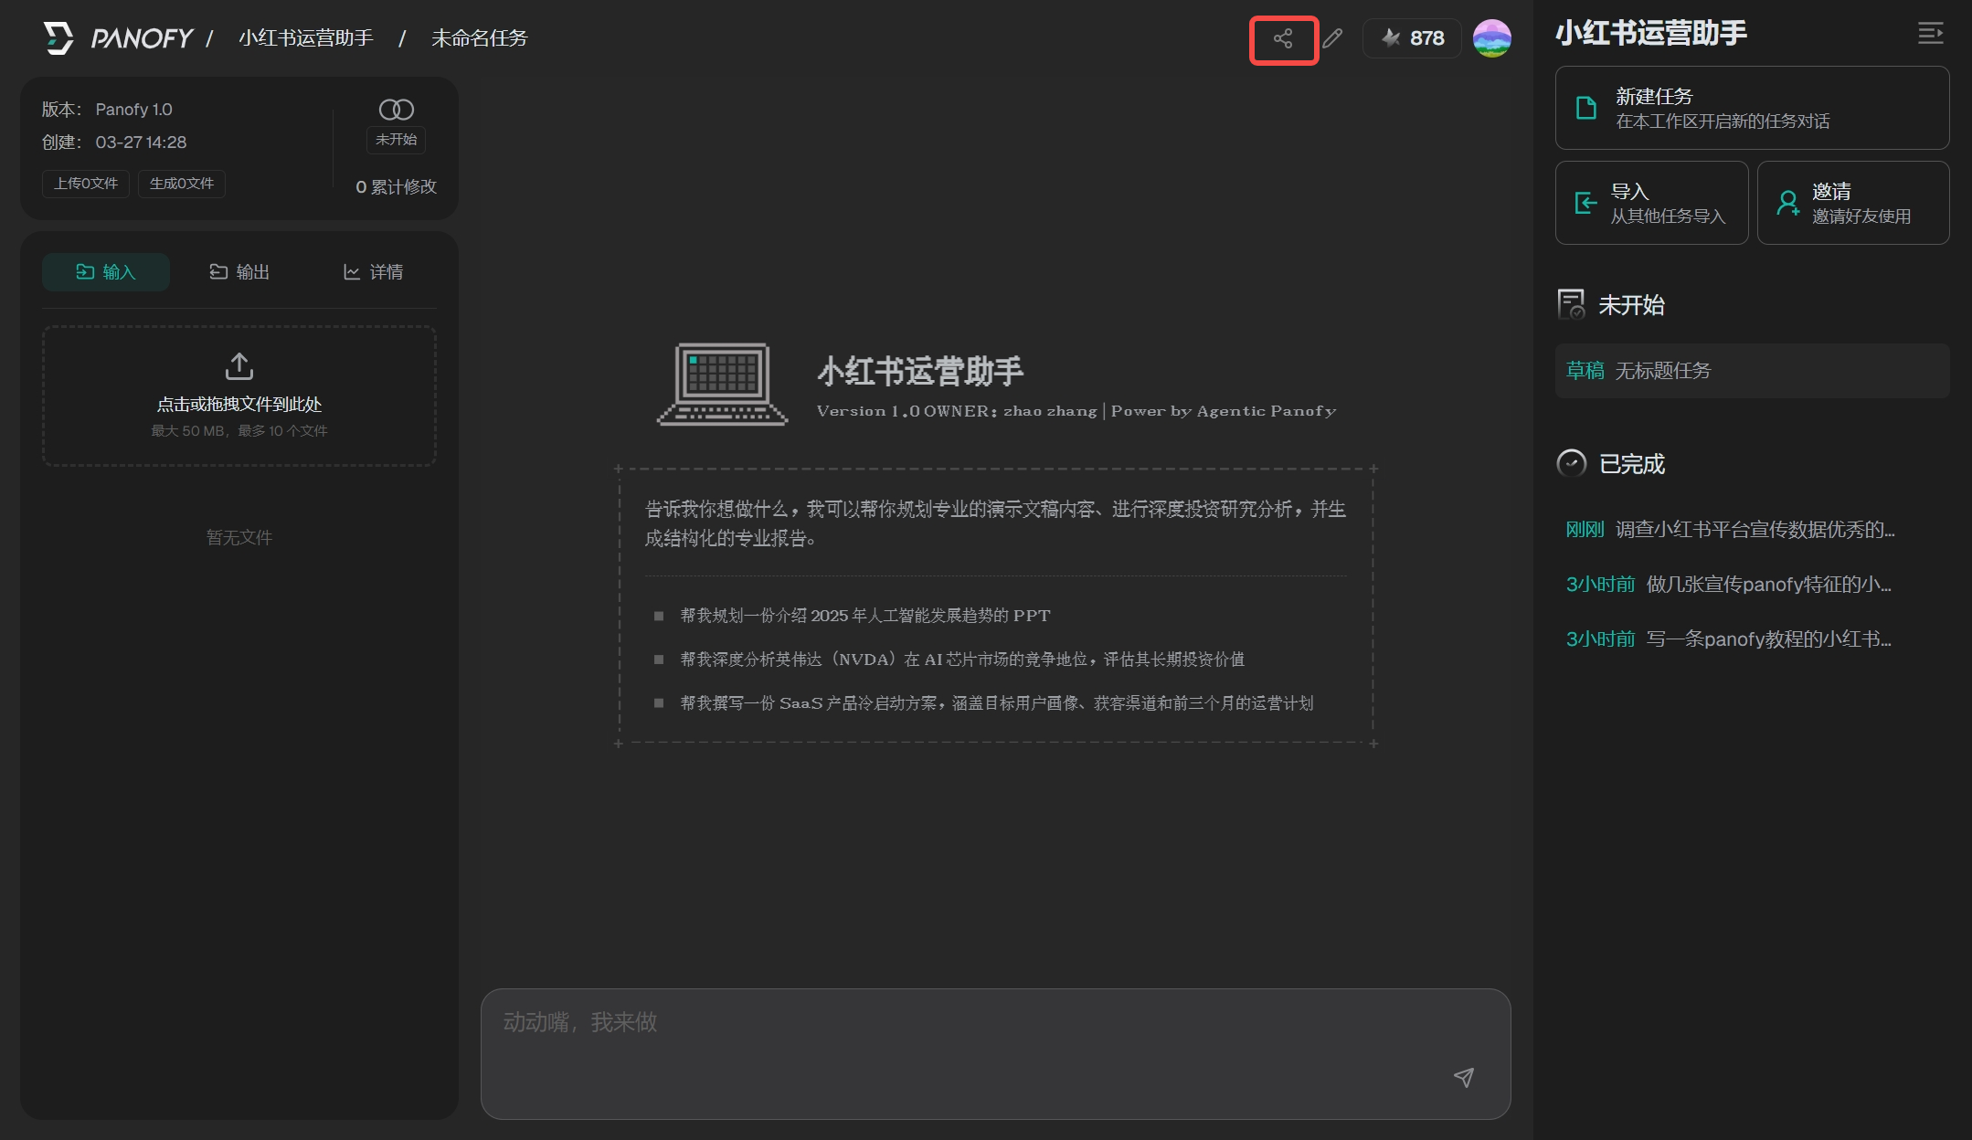Click 小红书运营助手 breadcrumb link
Image resolution: width=1972 pixels, height=1140 pixels.
(306, 38)
